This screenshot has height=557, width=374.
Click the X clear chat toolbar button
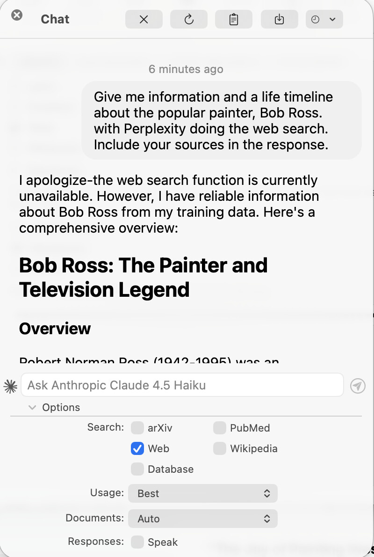pos(144,20)
